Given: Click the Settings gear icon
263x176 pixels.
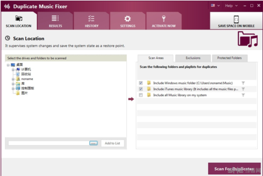Looking at the screenshot, I should [x=128, y=18].
